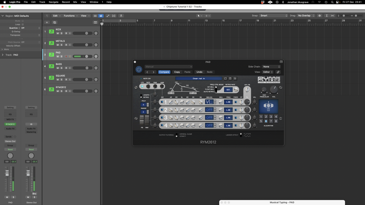Select algorithm 3 button
This screenshot has width=365, height=205.
(x=271, y=117)
